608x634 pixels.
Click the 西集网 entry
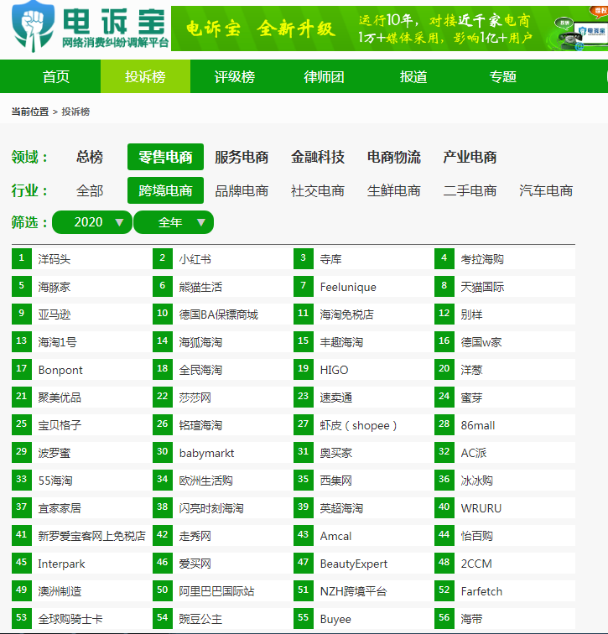[336, 481]
